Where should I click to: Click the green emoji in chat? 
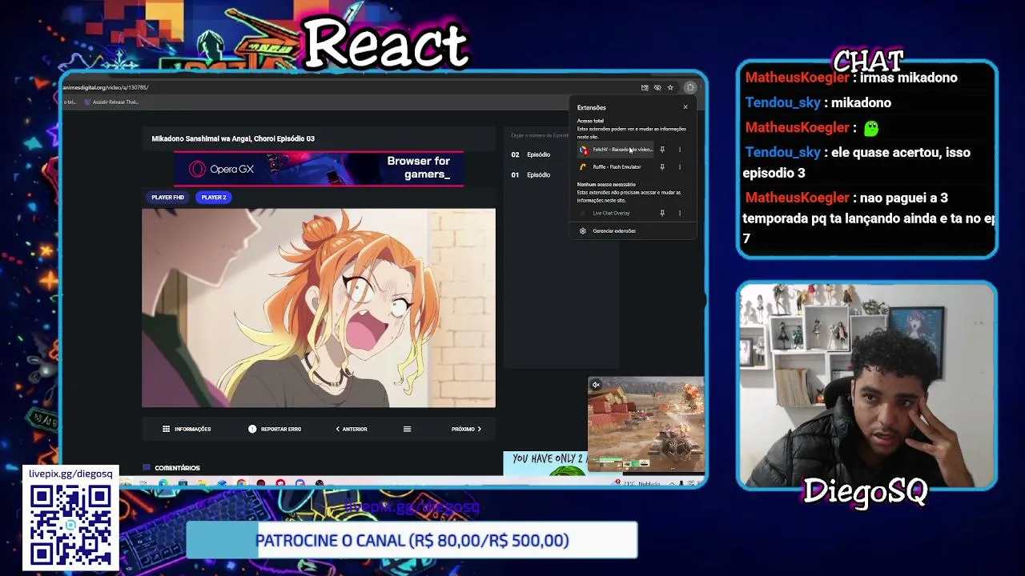(x=871, y=128)
